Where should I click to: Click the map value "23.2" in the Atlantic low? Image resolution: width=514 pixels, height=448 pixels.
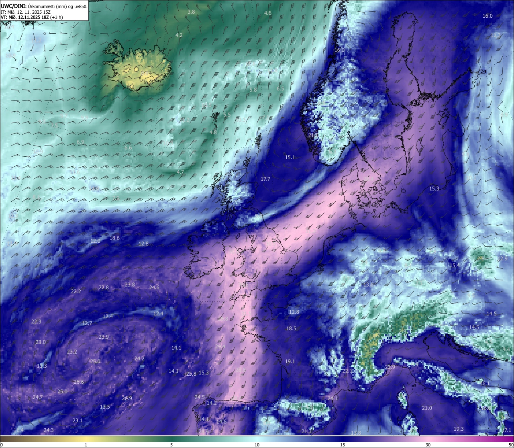point(72,352)
